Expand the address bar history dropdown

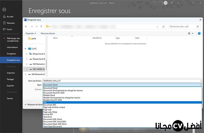coord(158,27)
